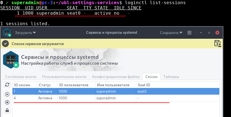The image size is (231, 117).
Task: Sort by the Статус column header
Action: click(x=45, y=85)
